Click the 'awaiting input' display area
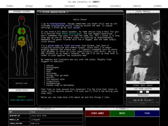168x126 pixels. [x=21, y=83]
